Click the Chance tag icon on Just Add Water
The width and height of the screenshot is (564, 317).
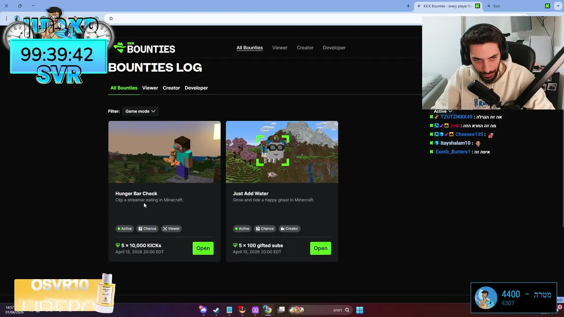click(x=258, y=229)
